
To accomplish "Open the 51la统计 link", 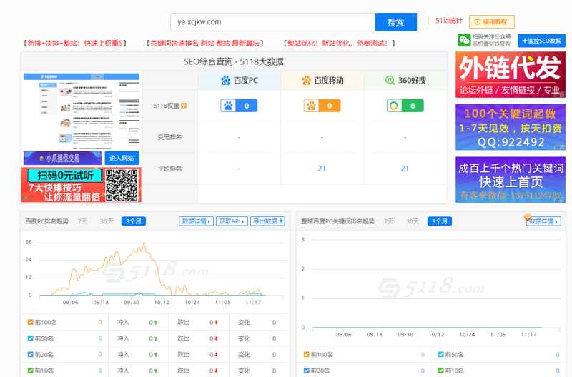I will point(449,21).
